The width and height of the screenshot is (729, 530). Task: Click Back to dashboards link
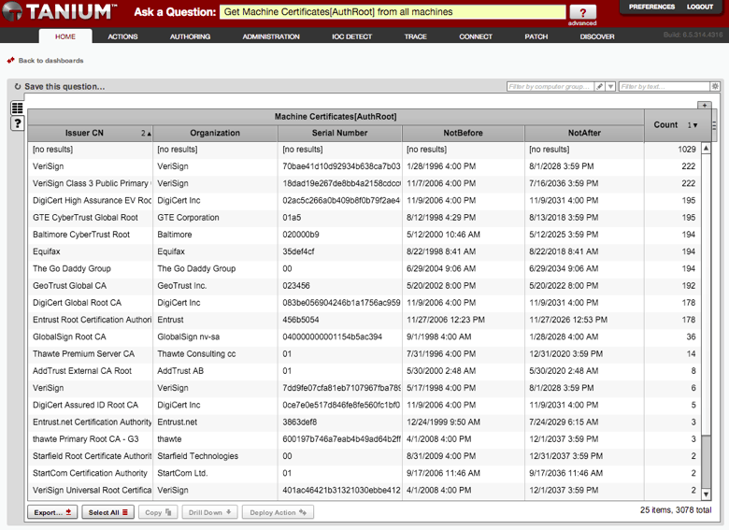coord(50,61)
